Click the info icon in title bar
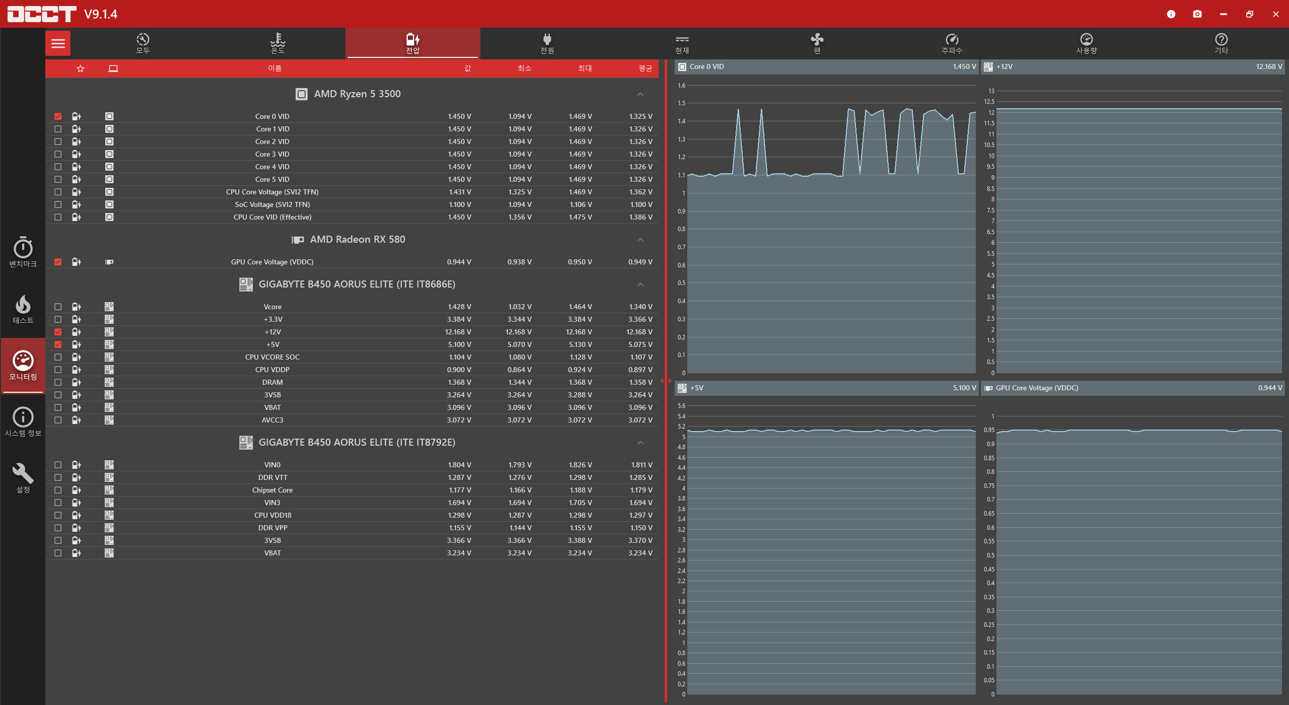 tap(1171, 14)
